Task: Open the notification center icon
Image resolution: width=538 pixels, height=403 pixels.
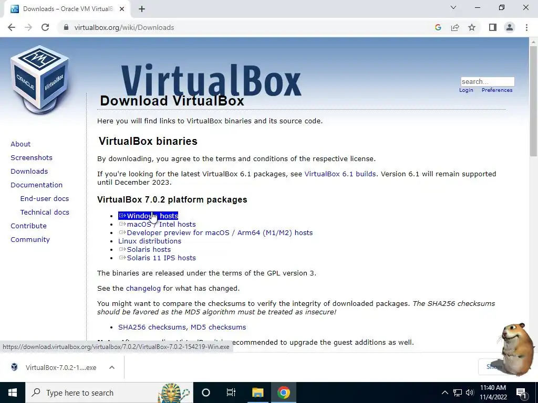Action: click(521, 393)
